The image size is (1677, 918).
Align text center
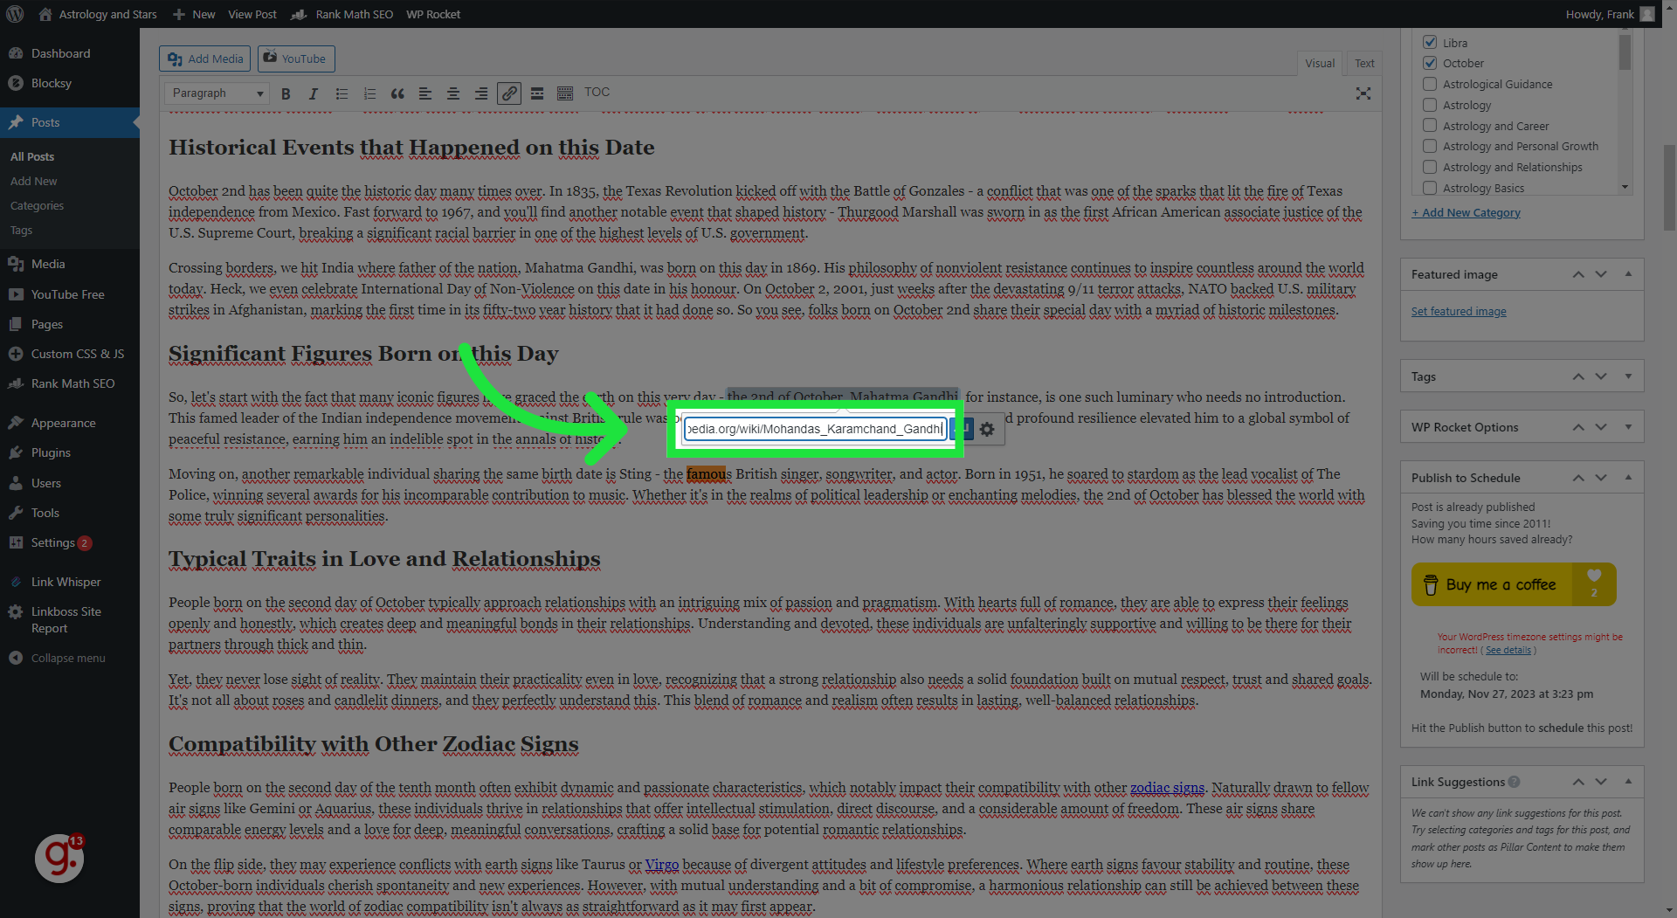click(453, 93)
